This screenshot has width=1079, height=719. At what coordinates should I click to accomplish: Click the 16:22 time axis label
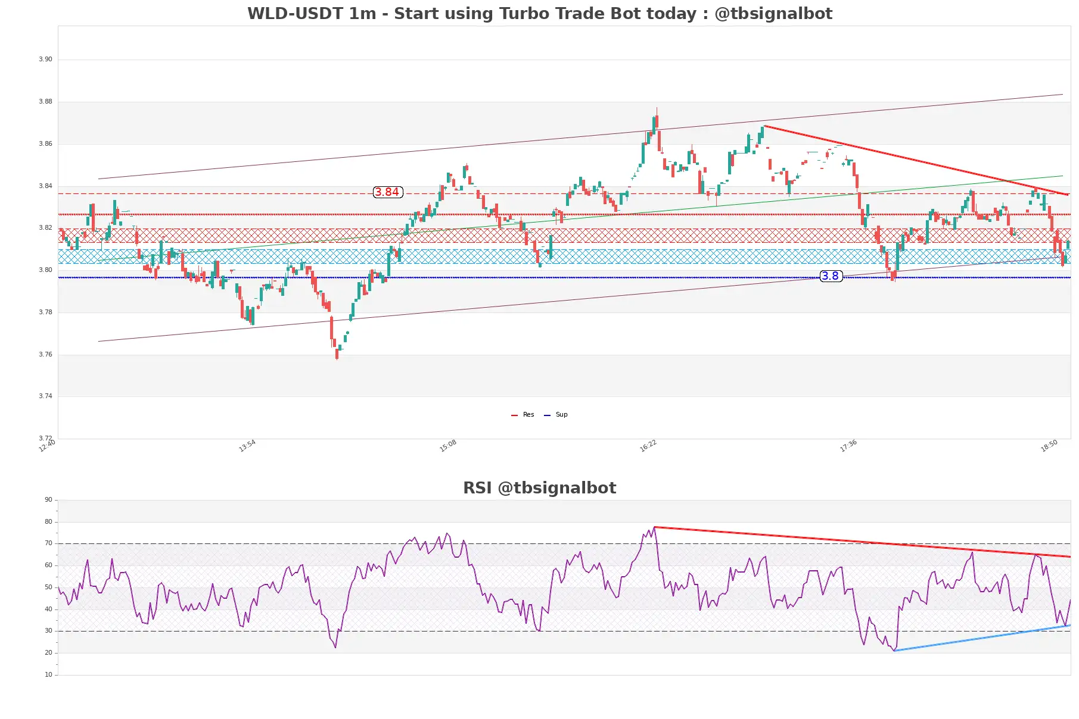click(648, 446)
